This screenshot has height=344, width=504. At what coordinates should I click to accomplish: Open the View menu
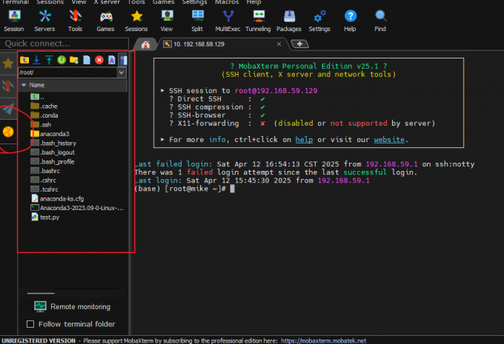click(x=79, y=2)
